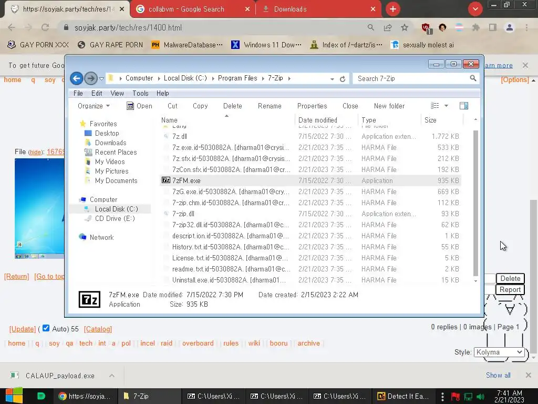Click the Explorer back arrow button
The image size is (538, 404).
[x=77, y=78]
